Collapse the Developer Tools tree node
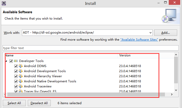 [6, 61]
